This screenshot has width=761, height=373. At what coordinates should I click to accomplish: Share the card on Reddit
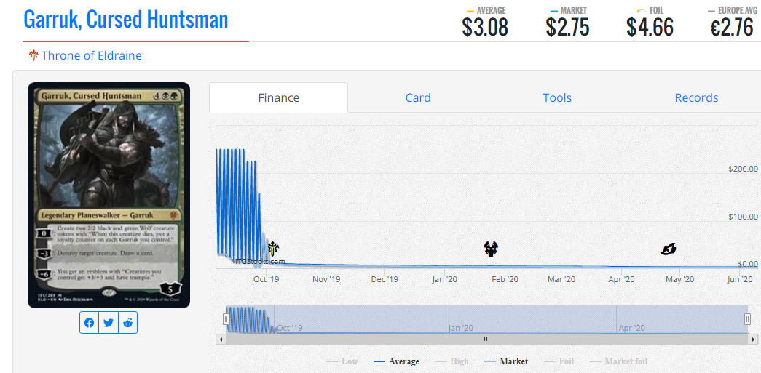[127, 323]
